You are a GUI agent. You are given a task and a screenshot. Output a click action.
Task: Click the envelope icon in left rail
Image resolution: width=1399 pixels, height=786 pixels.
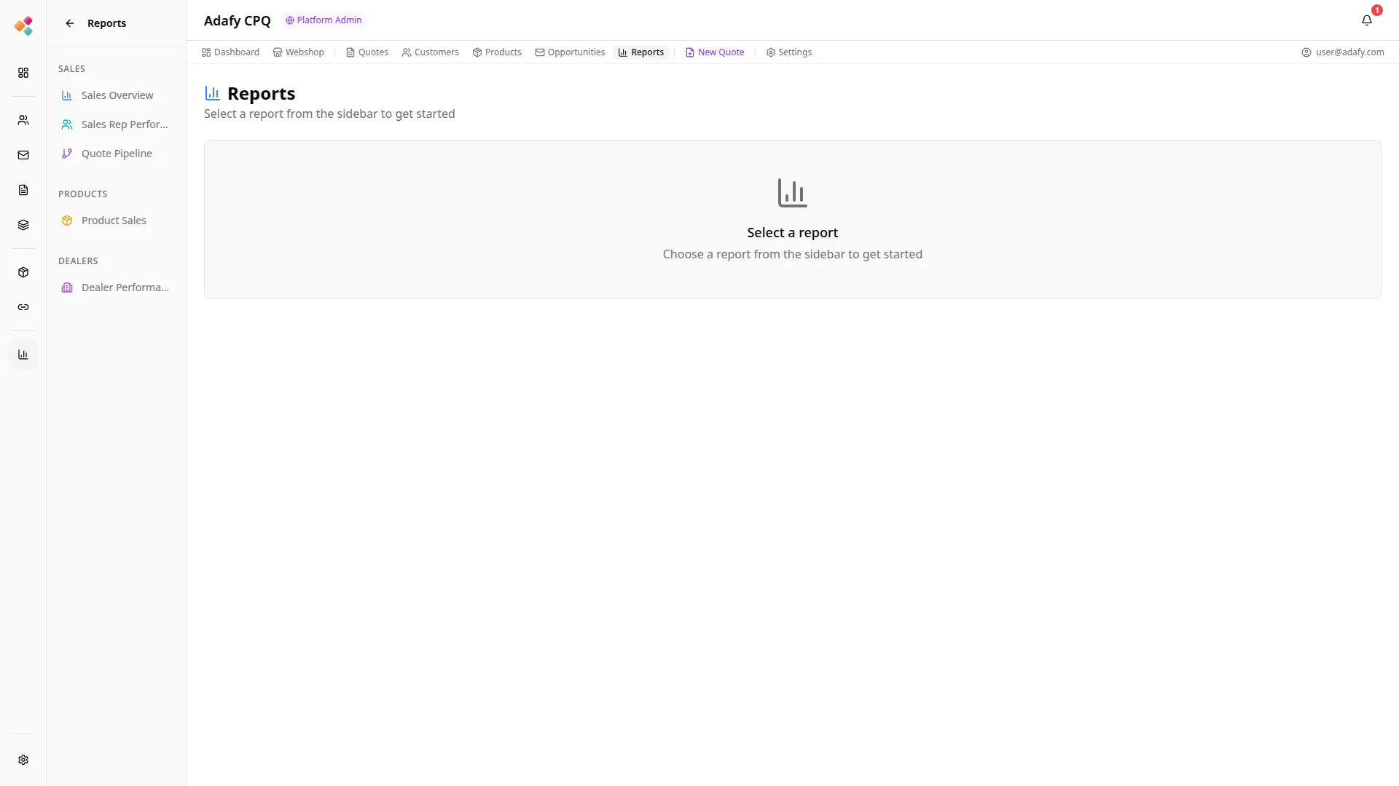(x=23, y=155)
